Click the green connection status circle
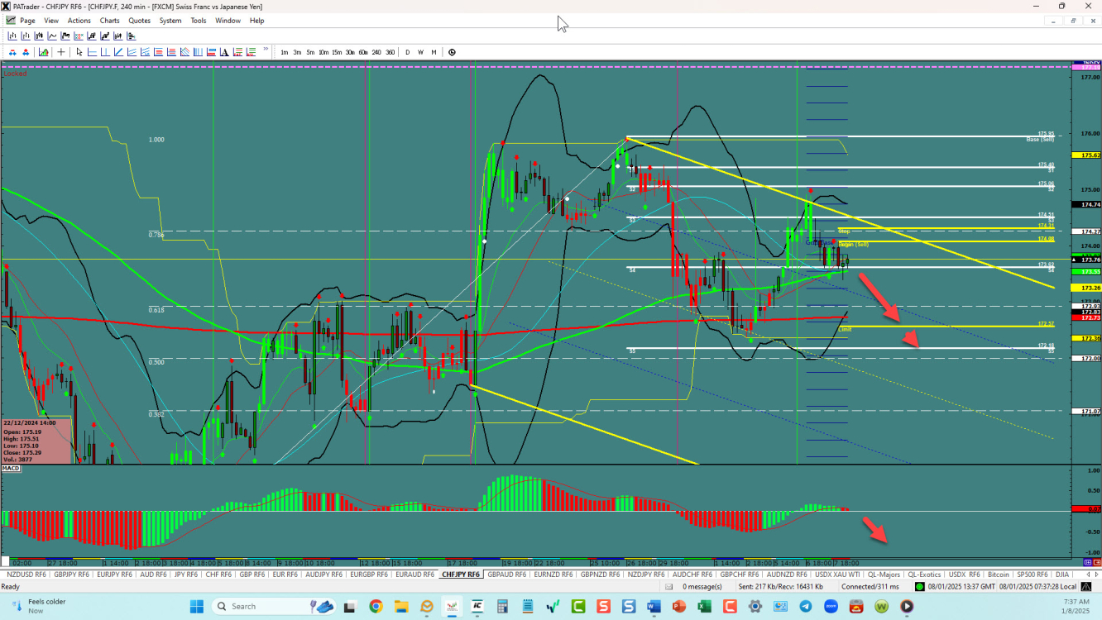 pos(919,586)
